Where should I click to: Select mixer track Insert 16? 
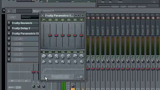(153, 25)
